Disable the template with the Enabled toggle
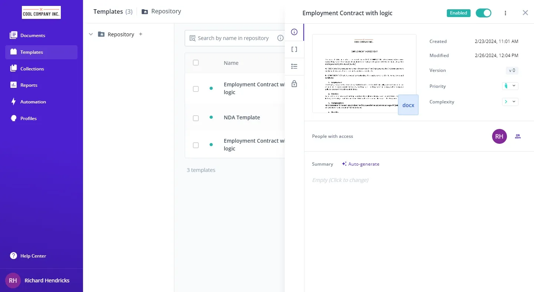 pos(483,13)
